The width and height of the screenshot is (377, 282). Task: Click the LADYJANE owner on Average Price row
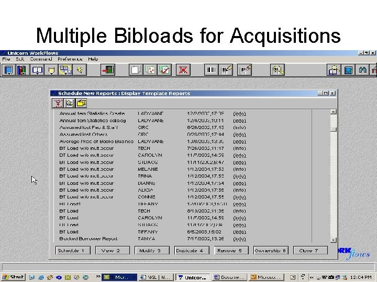coord(150,142)
